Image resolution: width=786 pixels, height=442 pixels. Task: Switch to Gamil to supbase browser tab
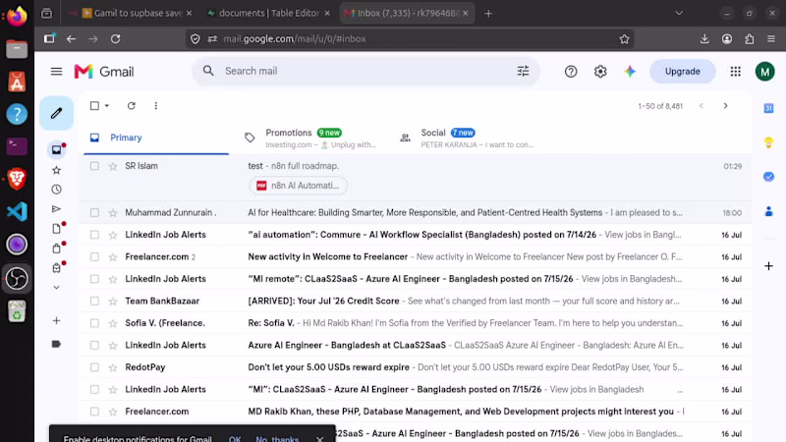(x=130, y=13)
